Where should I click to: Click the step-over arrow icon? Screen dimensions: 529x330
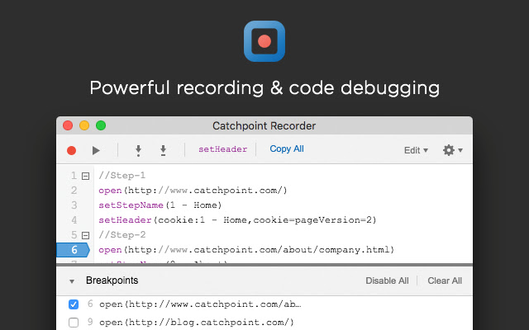164,150
